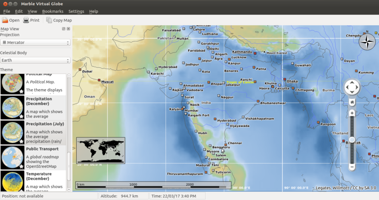Toggle favorite star on Precipitation (July)

pos(21,142)
